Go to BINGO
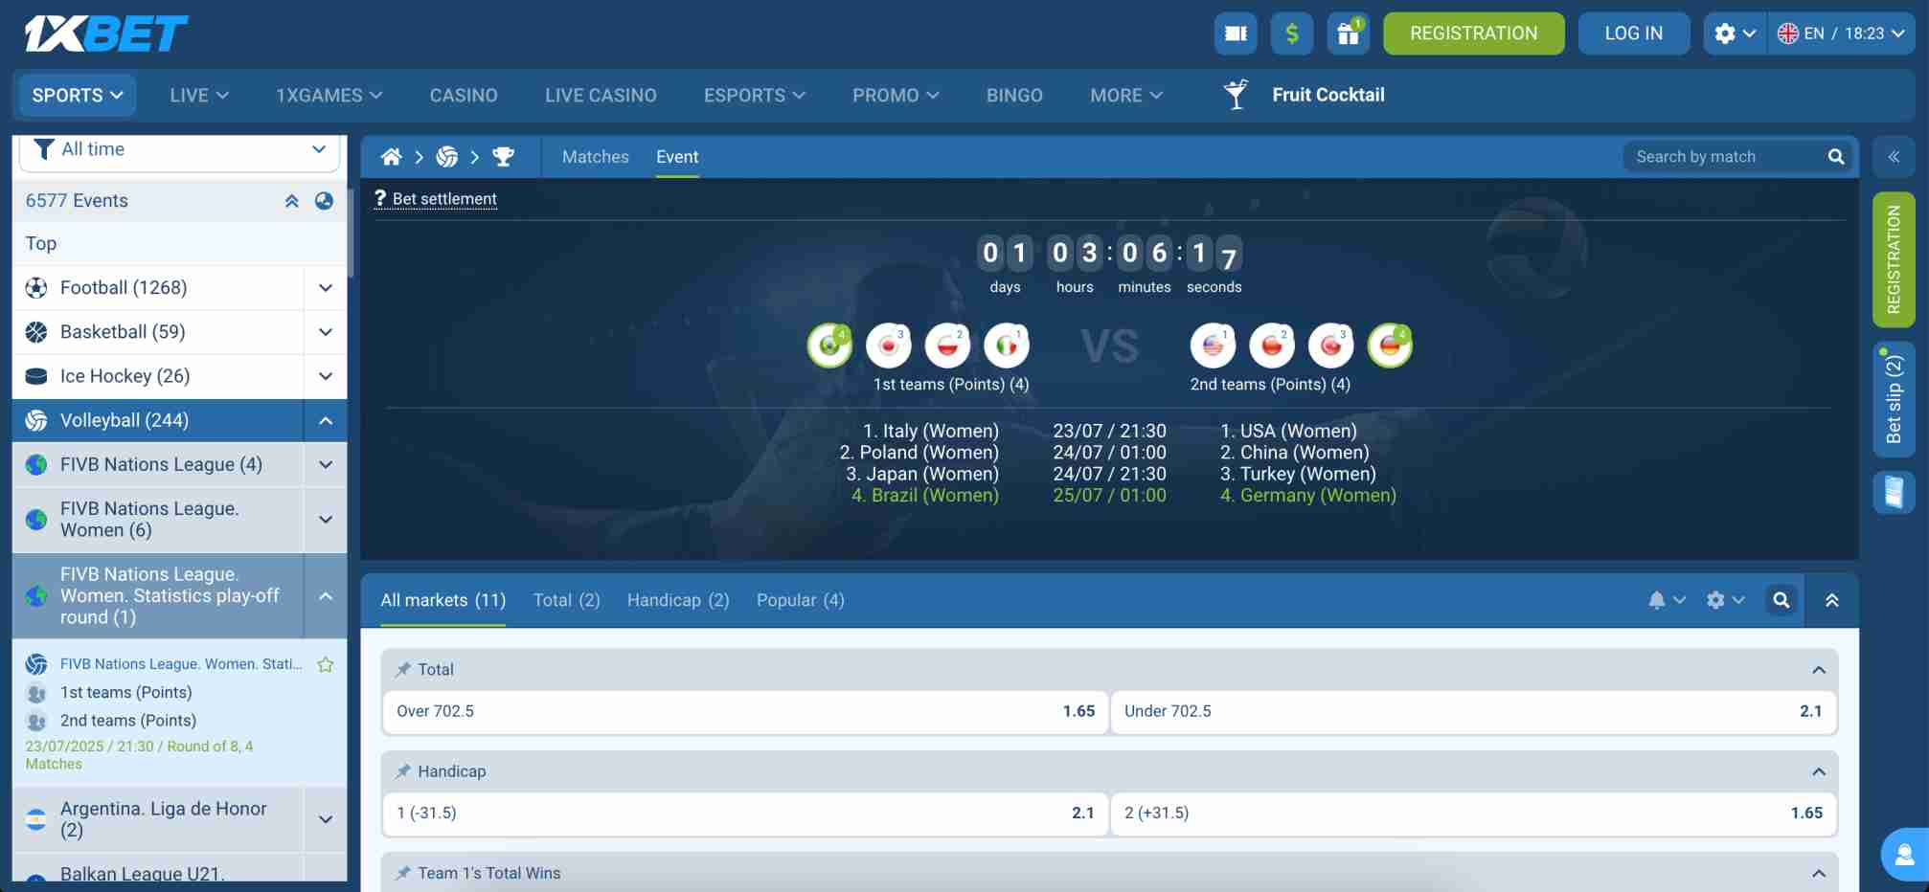The height and width of the screenshot is (892, 1929). pyautogui.click(x=1014, y=95)
